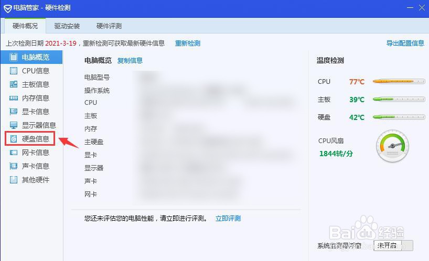Viewport: 429px width, 261px height.
Task: Click the 主硬盘 row label
Action: tap(94, 142)
